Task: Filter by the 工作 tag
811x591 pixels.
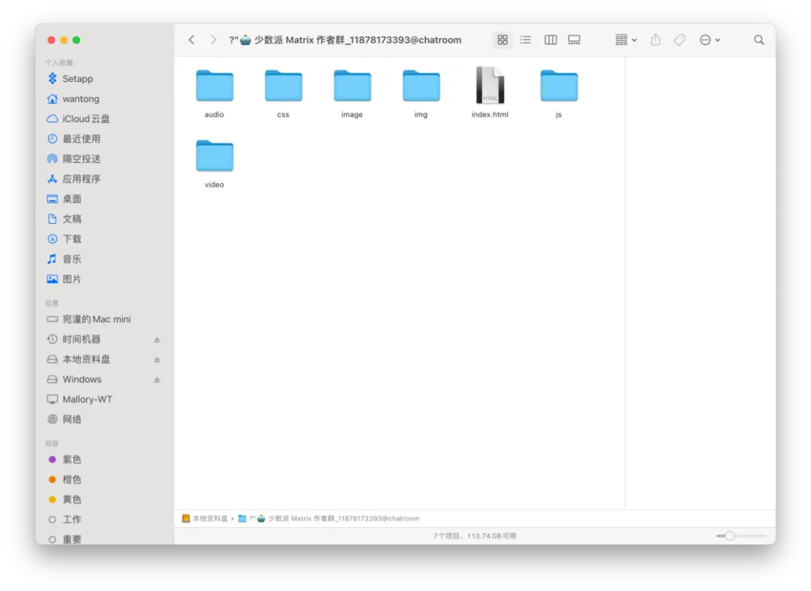Action: point(104,519)
